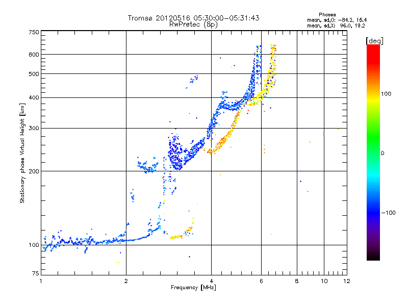
Task: Click the 'Frequency [MHz]' axis label
Action: click(193, 288)
